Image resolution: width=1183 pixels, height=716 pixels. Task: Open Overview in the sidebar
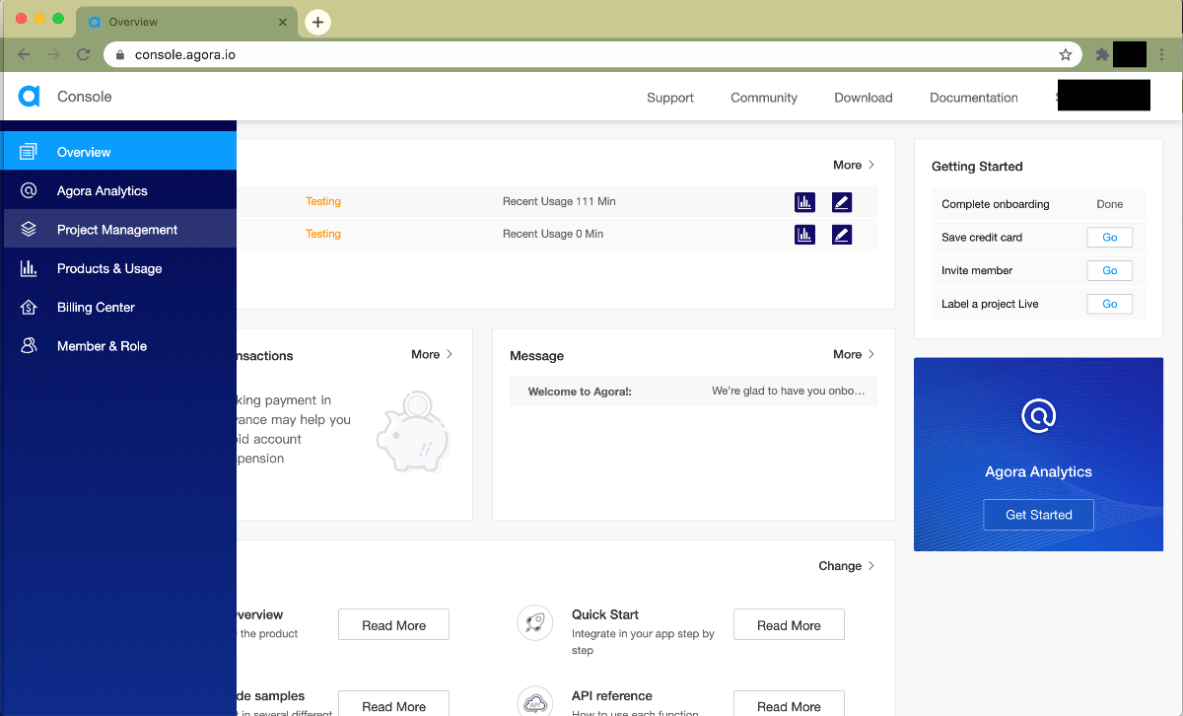click(x=118, y=152)
